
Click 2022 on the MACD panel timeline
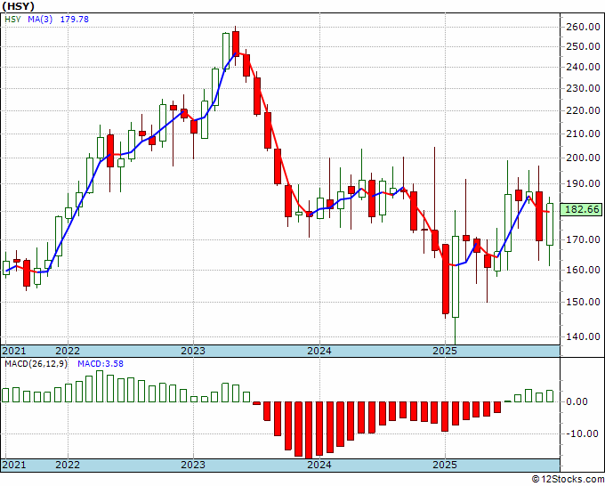(68, 465)
